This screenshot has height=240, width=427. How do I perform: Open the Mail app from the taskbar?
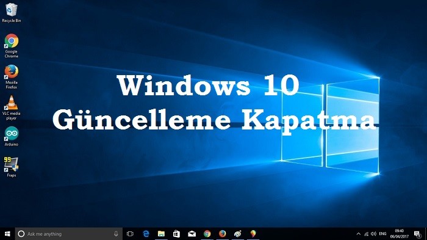click(x=192, y=234)
